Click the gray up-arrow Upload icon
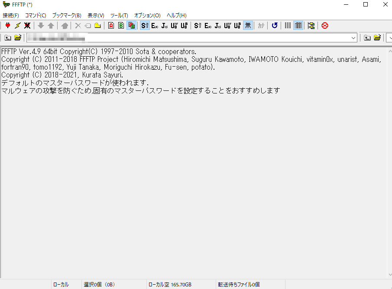Viewport: 392px width, 289px height. (x=51, y=26)
